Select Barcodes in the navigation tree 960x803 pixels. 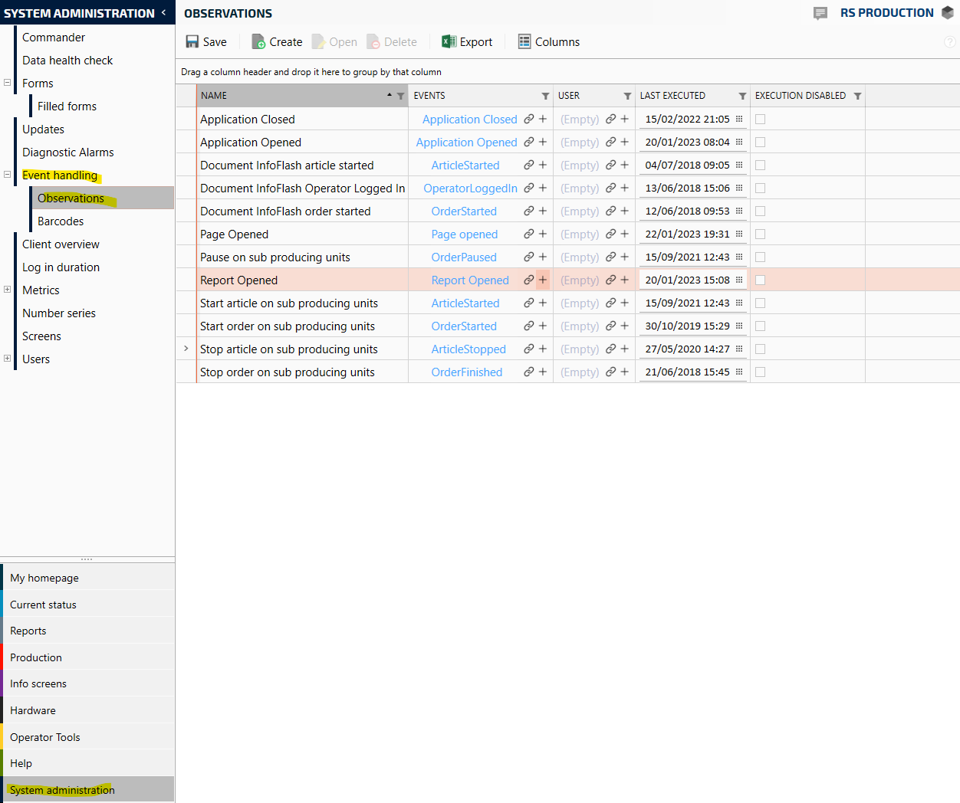pos(61,221)
